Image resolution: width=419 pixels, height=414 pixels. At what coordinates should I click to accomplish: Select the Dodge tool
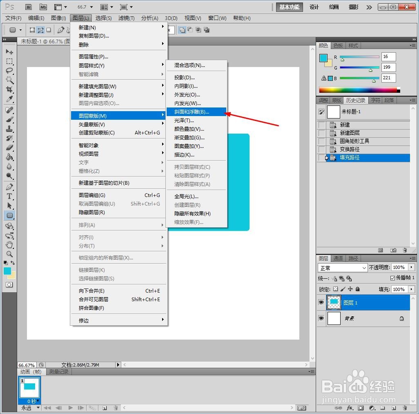click(9, 176)
